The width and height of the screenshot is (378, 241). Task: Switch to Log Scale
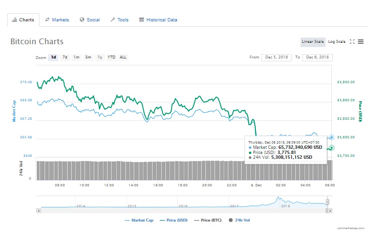coord(337,42)
